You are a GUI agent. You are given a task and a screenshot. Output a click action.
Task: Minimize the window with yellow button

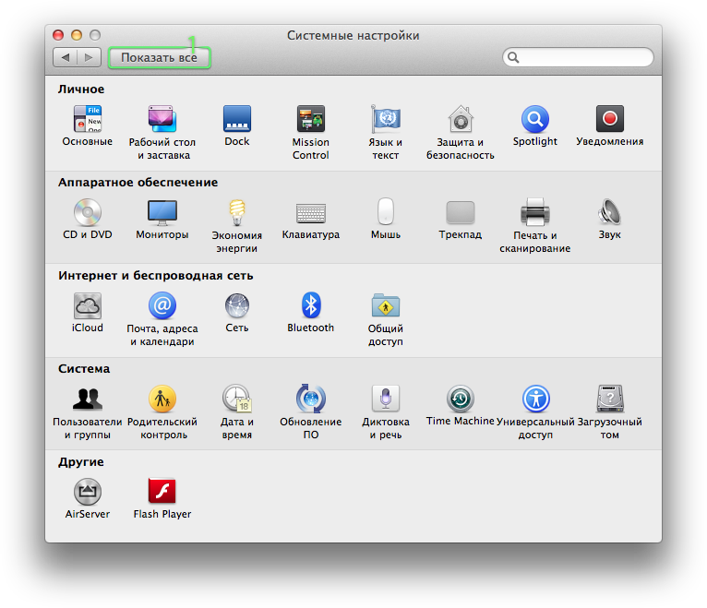tap(77, 35)
